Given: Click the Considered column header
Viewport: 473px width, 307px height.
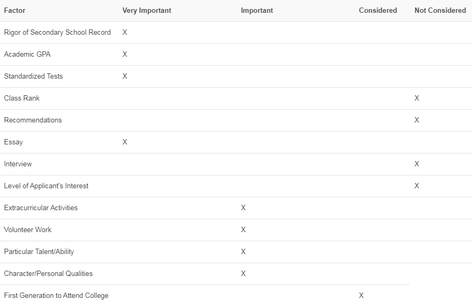Looking at the screenshot, I should click(378, 10).
